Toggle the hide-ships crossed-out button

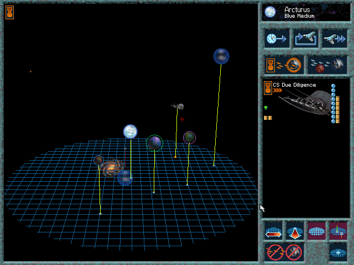tap(274, 252)
